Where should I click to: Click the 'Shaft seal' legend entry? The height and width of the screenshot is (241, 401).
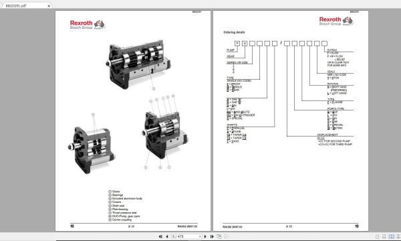pos(116,206)
